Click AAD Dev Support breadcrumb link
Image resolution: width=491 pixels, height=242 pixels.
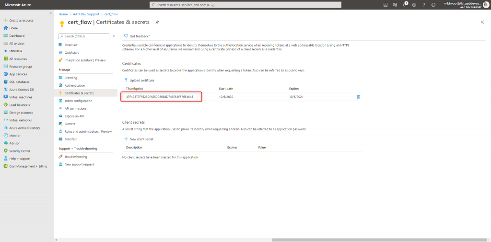point(86,14)
